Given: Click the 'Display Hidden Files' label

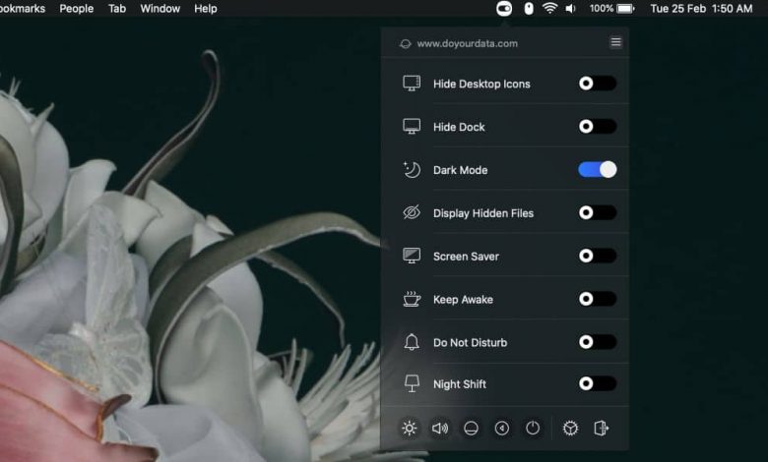Looking at the screenshot, I should point(483,213).
